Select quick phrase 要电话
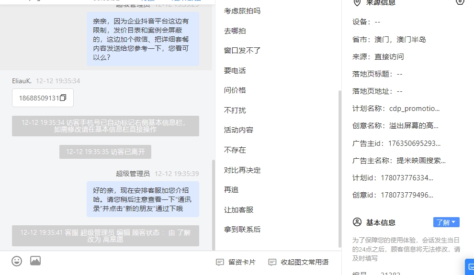The image size is (474, 275). tap(235, 71)
